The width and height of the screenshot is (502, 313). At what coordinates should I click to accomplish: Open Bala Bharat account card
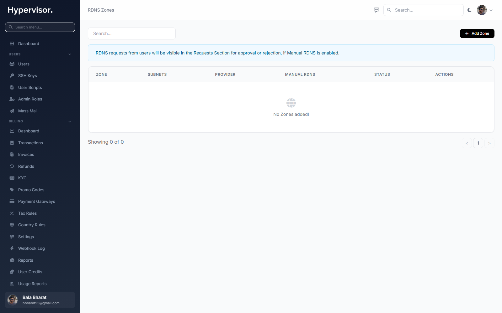pyautogui.click(x=40, y=300)
